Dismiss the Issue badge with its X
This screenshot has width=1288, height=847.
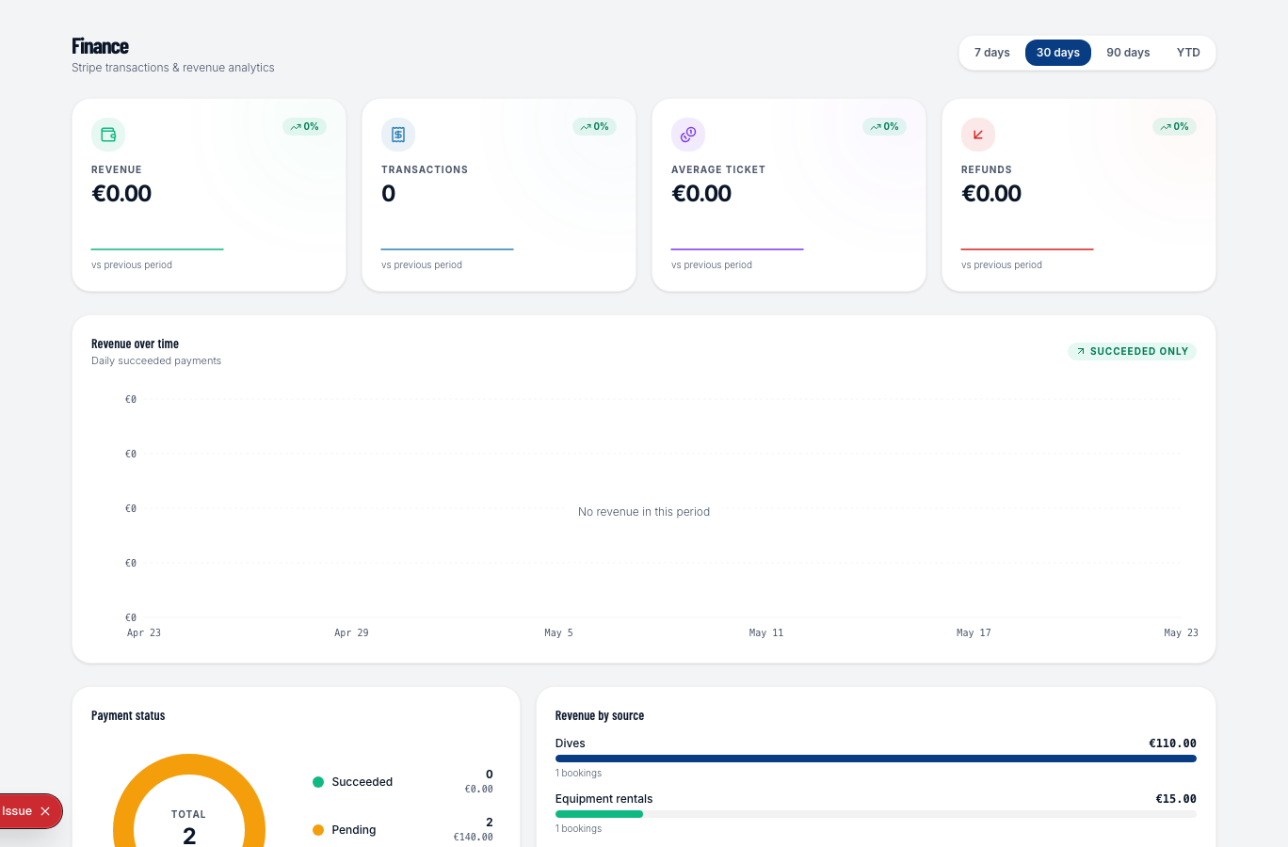(x=45, y=811)
